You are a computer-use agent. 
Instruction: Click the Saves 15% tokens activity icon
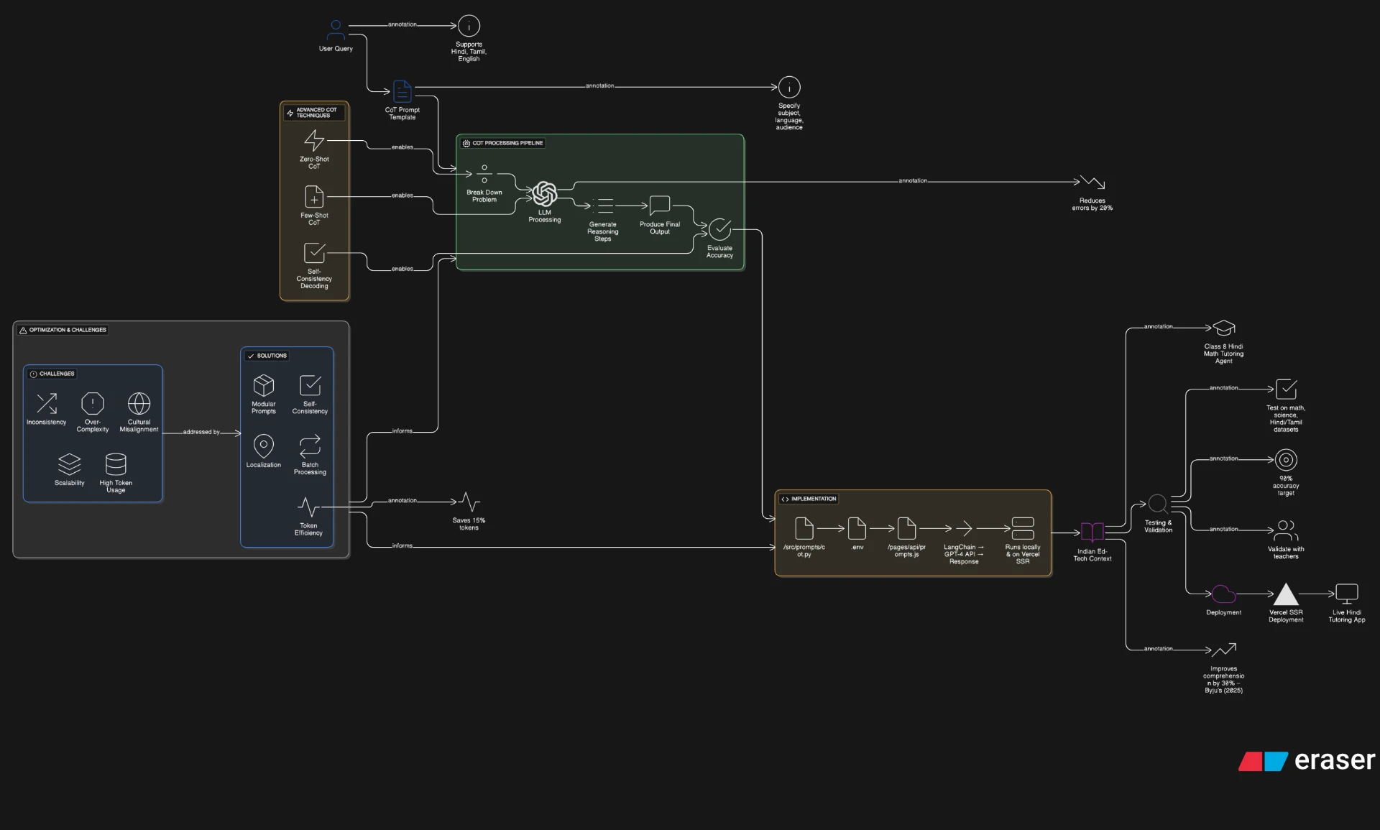469,502
